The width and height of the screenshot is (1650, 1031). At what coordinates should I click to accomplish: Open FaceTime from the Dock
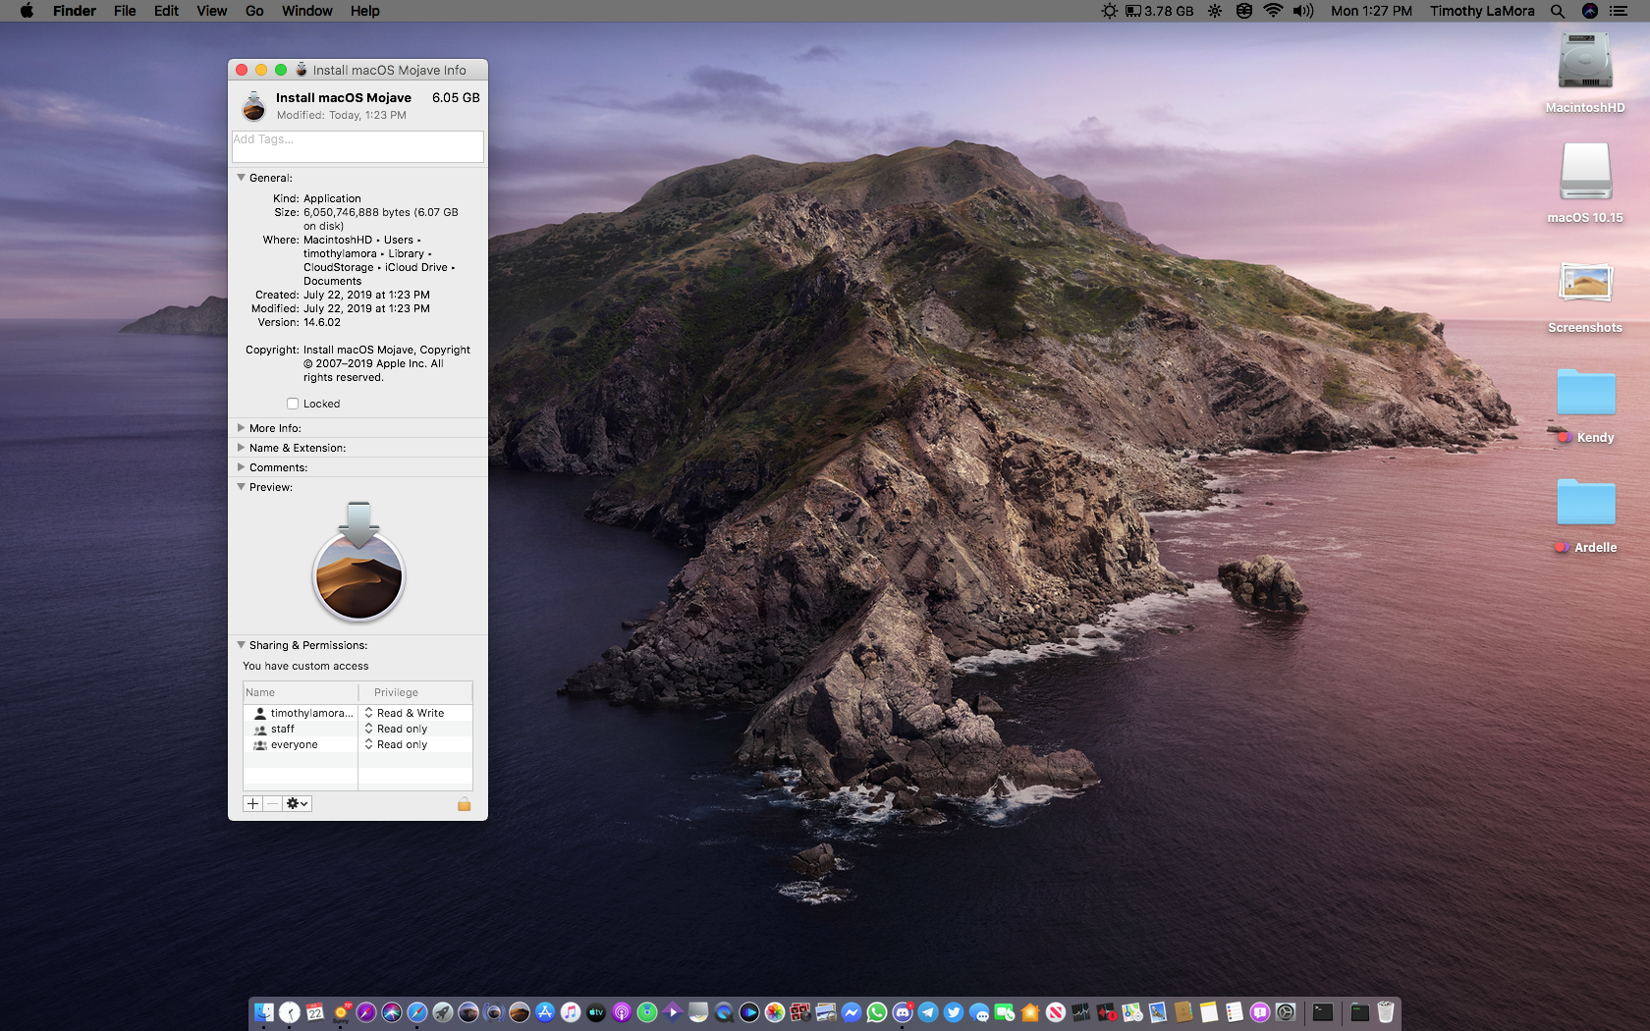pos(1004,1012)
